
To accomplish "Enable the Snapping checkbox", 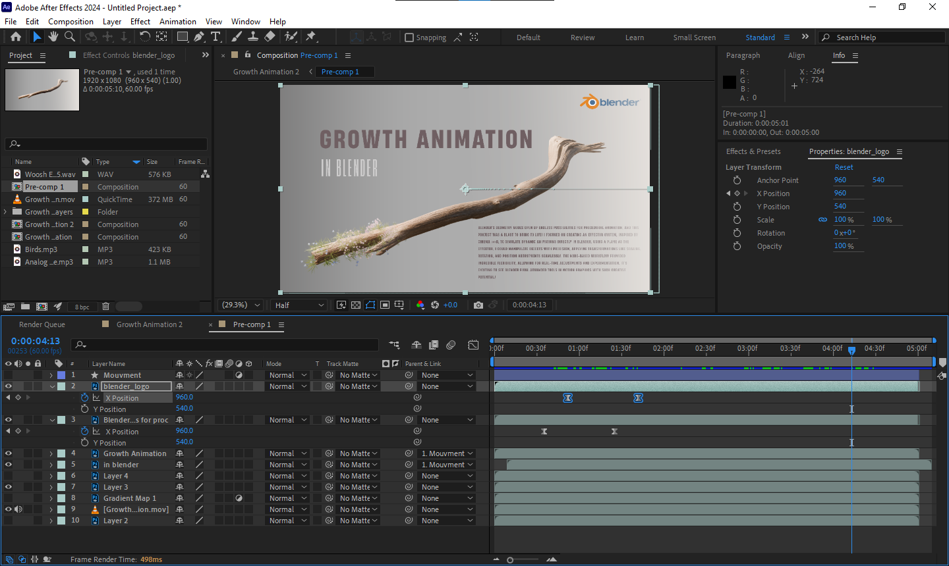I will tap(409, 38).
